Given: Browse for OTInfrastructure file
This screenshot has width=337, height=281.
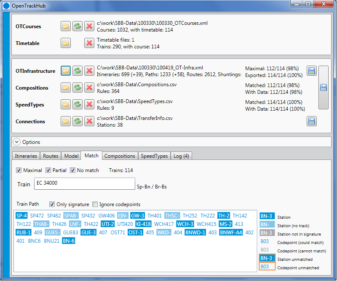Looking at the screenshot, I should [66, 71].
